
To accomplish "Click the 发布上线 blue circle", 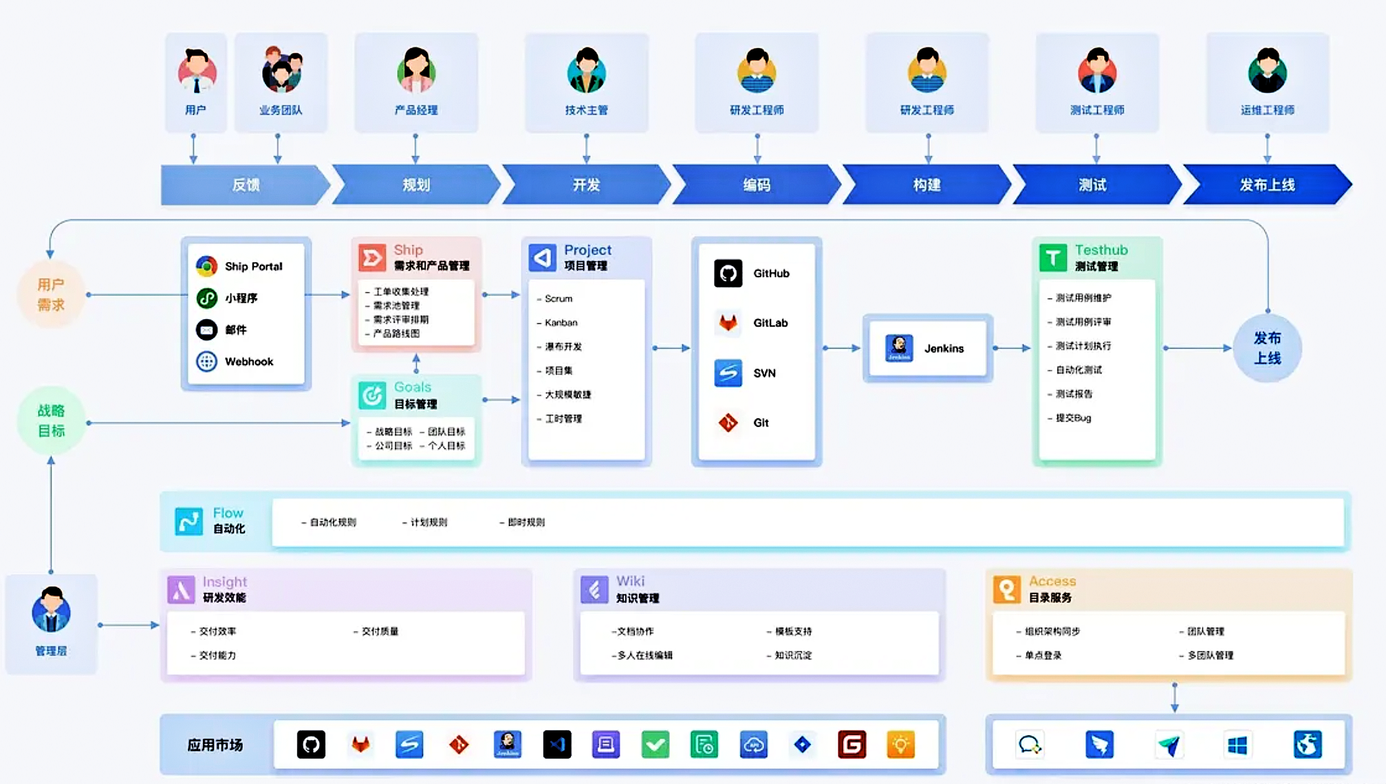I will coord(1267,348).
